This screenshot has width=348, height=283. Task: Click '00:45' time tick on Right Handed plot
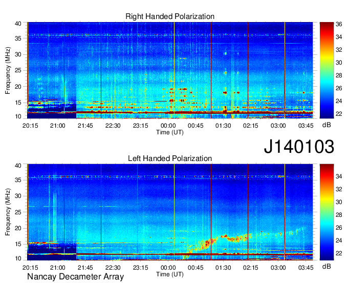(195, 126)
